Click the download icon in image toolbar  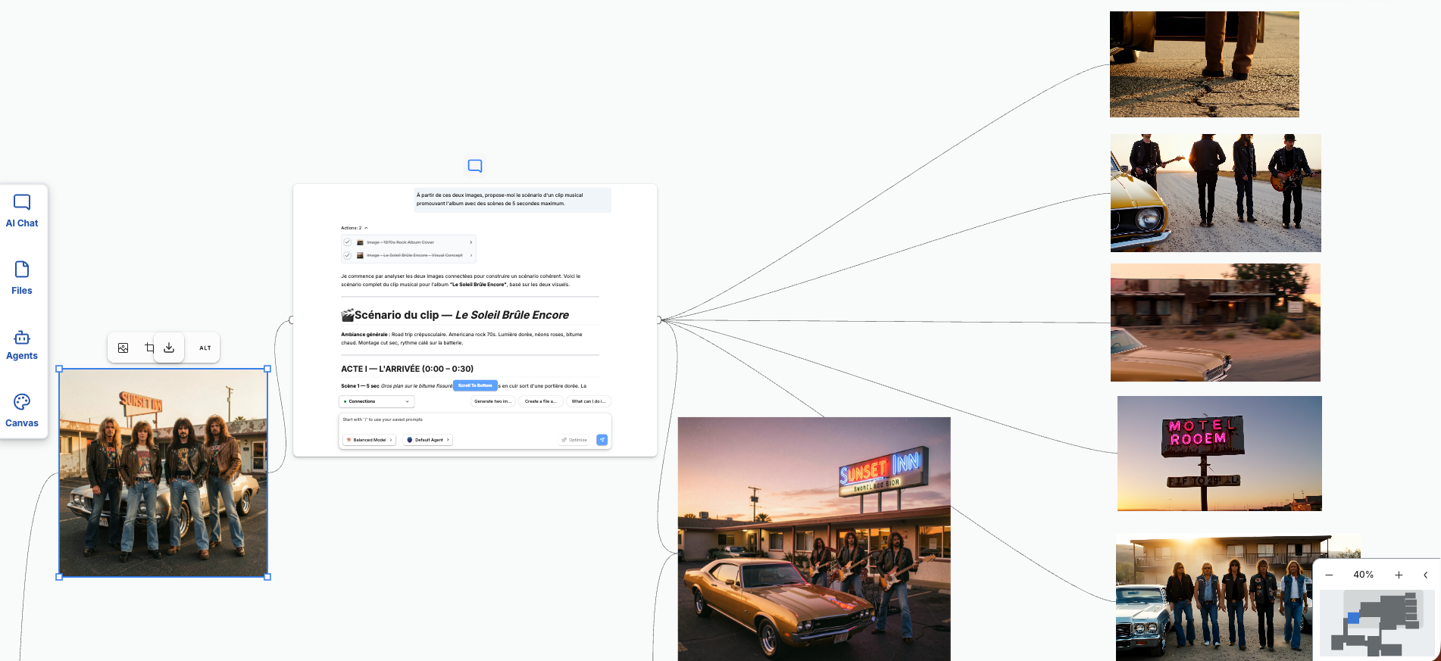tap(169, 348)
